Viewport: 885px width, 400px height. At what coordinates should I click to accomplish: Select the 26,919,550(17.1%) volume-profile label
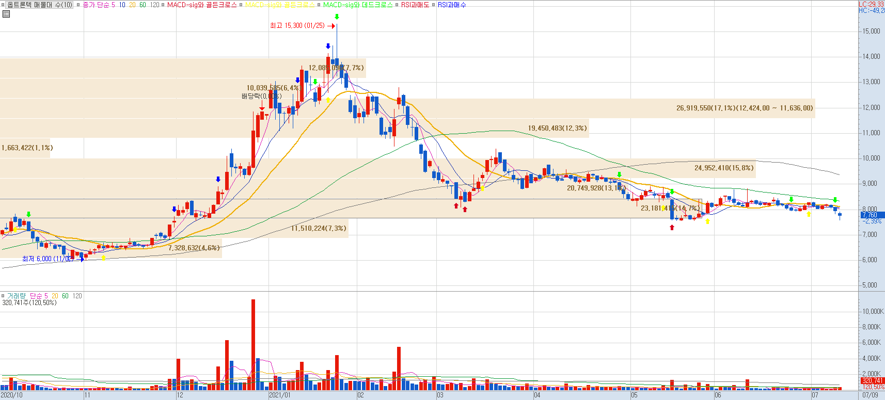tap(744, 108)
